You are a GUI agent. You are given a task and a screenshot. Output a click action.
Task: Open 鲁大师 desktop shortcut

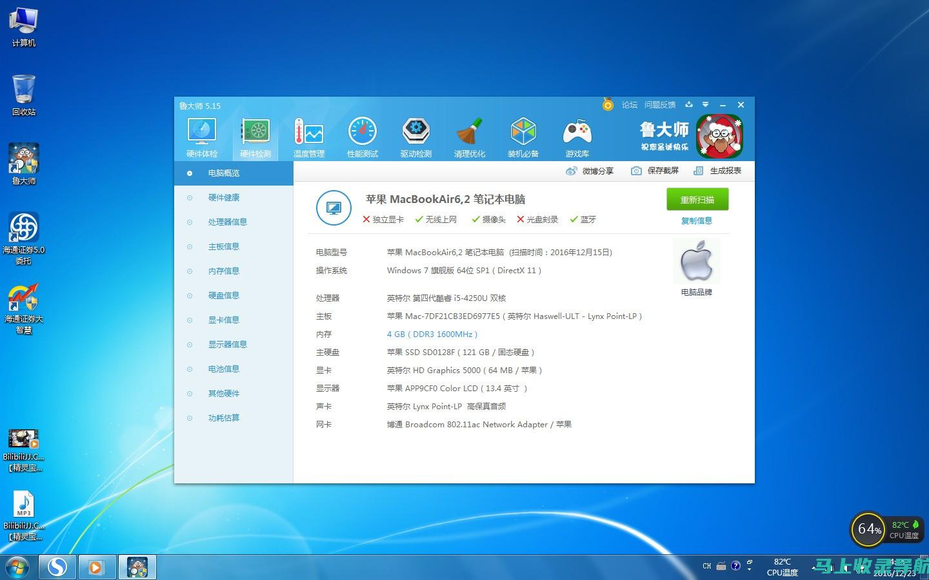point(24,164)
